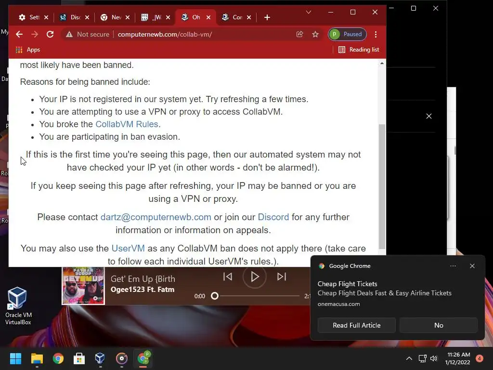Click Read Full Article in the notification
Viewport: 493px width, 370px height.
(357, 325)
